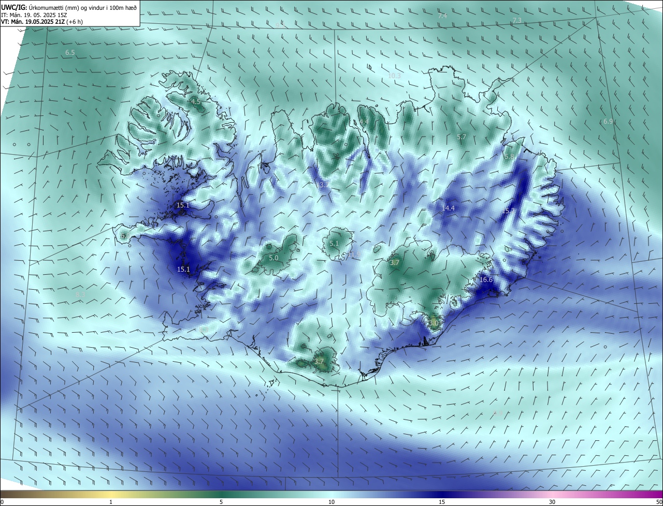Viewport: 663px width, 506px height.
Task: Click the 6.9 value over the northeast sea
Action: (608, 121)
